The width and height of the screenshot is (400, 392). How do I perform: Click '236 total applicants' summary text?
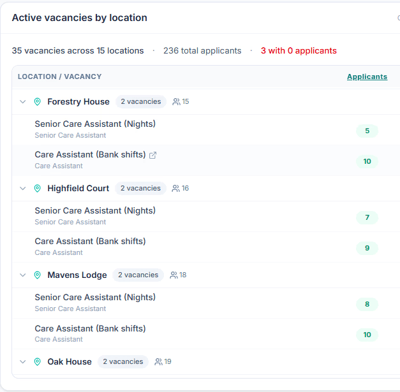(x=202, y=51)
